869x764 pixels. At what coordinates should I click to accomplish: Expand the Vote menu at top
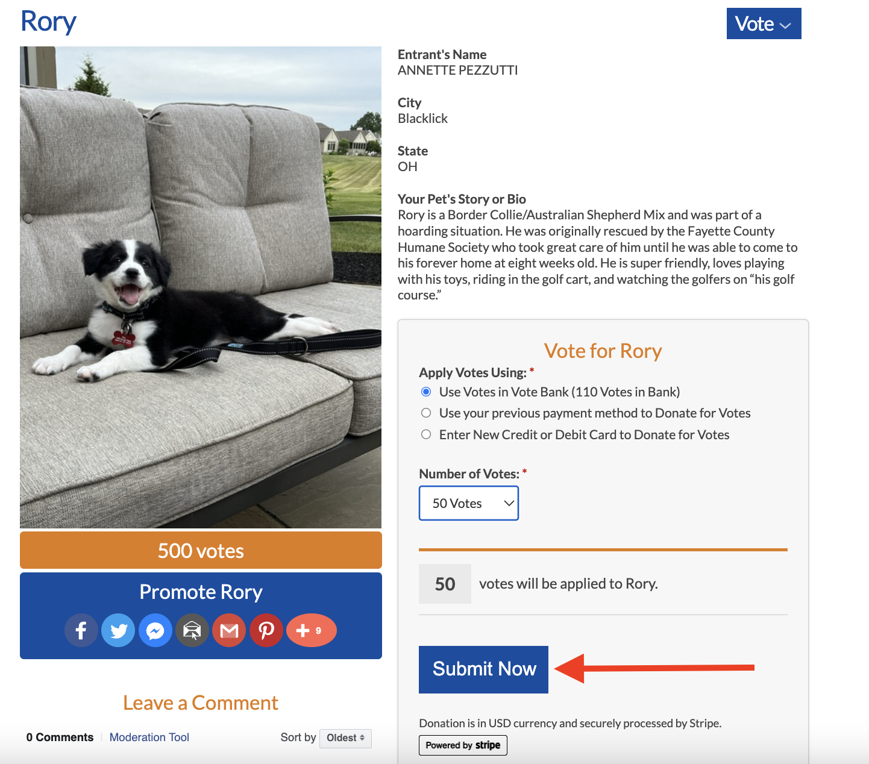764,24
